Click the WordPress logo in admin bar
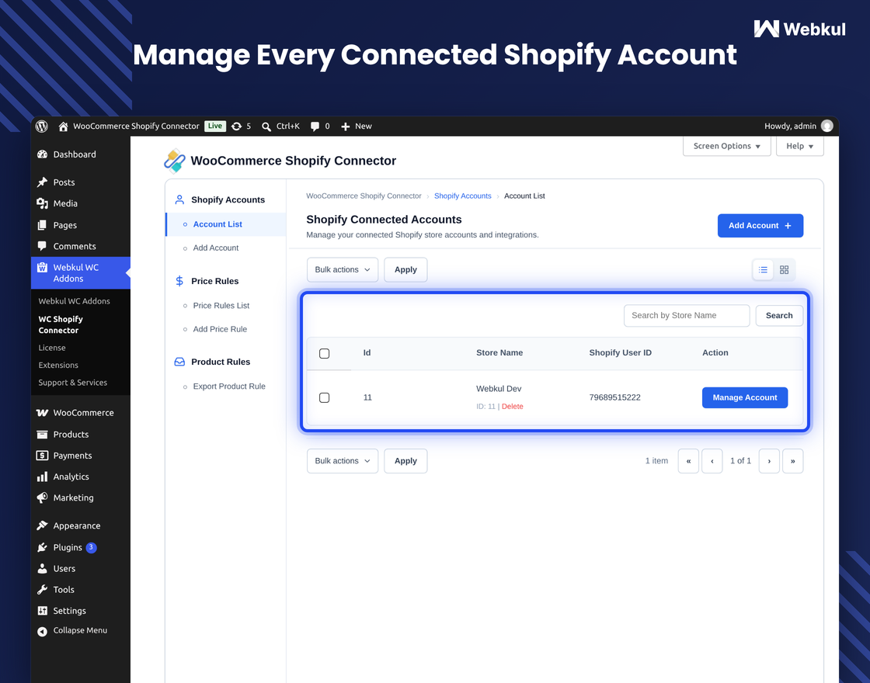 tap(42, 127)
